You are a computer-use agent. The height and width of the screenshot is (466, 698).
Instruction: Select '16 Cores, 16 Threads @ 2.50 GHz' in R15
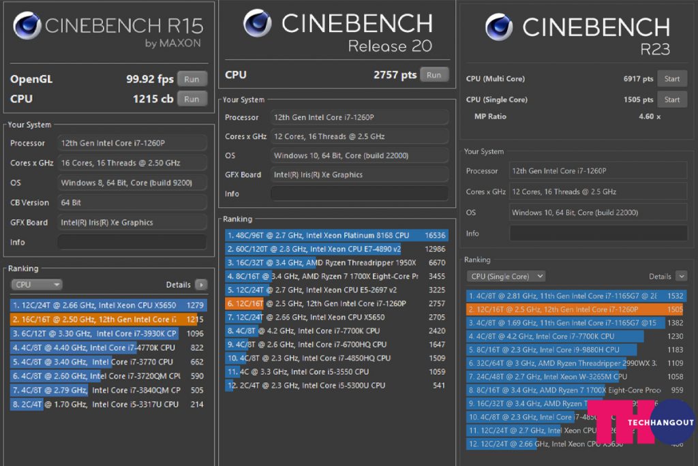click(132, 163)
